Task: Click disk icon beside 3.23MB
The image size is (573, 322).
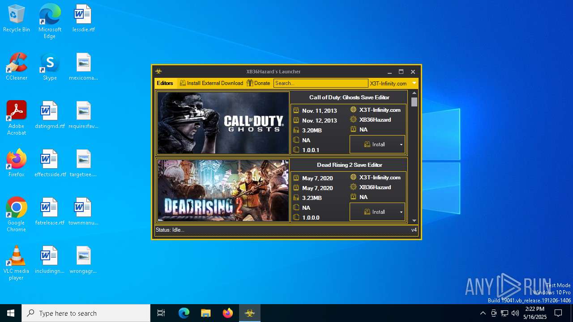Action: (296, 198)
